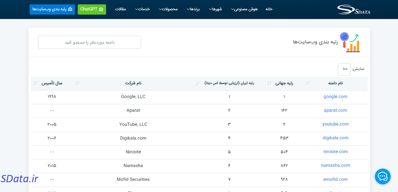This screenshot has width=398, height=192.
Task: Open the محصولات dropdown menu
Action: [x=168, y=9]
